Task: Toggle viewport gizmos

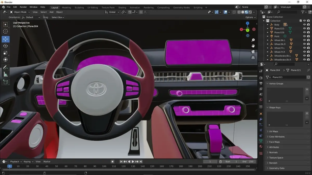Action: coord(216,12)
